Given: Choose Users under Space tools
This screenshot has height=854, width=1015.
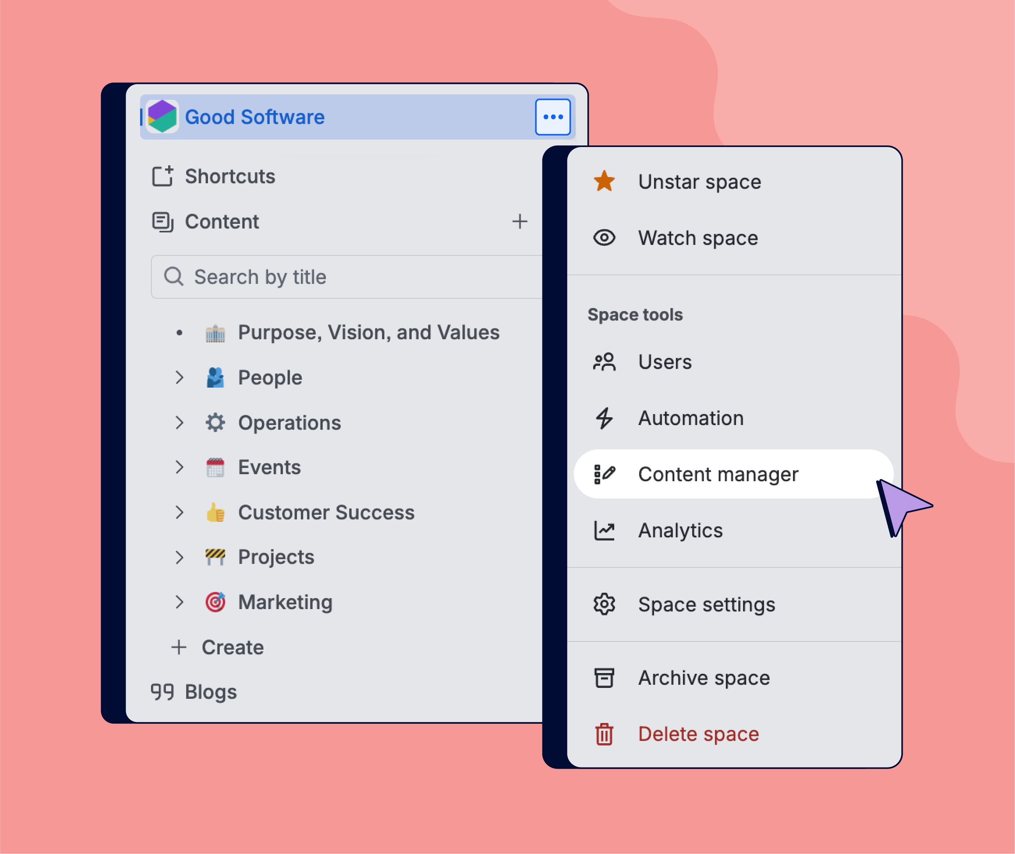Looking at the screenshot, I should [665, 362].
